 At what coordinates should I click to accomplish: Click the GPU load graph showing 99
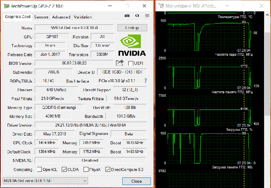209,148
